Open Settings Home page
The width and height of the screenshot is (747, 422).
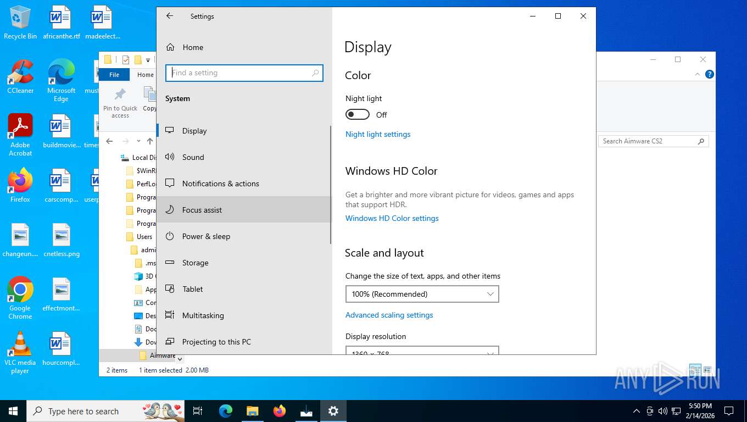tap(192, 47)
